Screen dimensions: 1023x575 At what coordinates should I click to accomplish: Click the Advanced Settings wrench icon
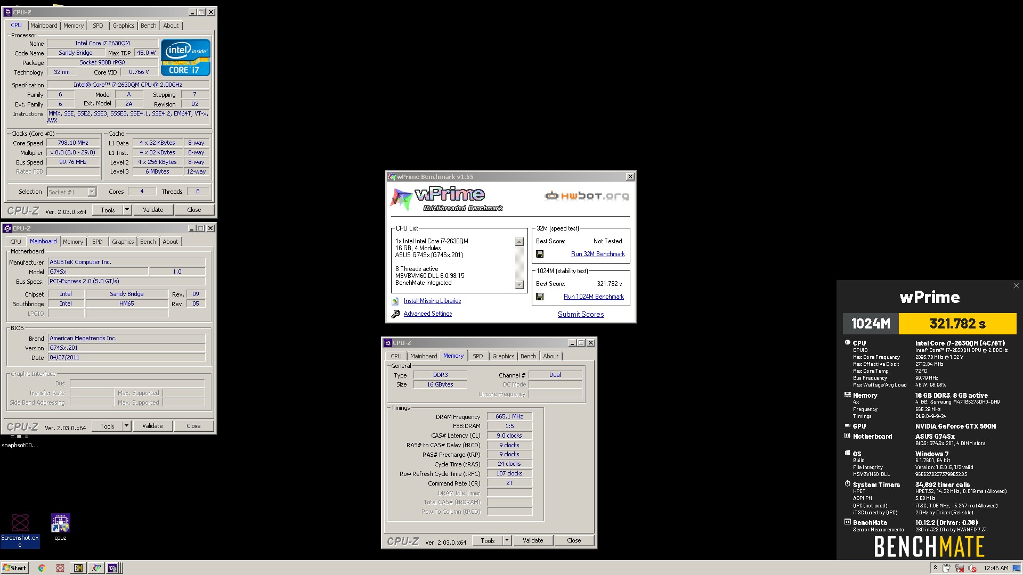pyautogui.click(x=395, y=314)
